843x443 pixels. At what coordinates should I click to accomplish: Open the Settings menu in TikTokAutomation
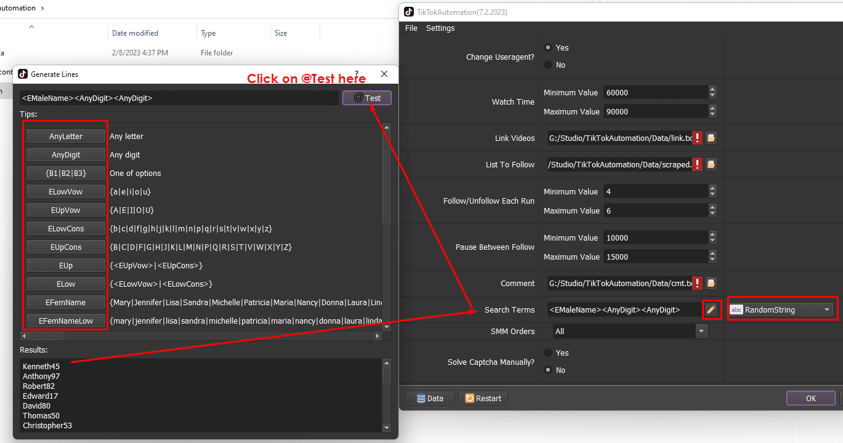click(x=440, y=28)
